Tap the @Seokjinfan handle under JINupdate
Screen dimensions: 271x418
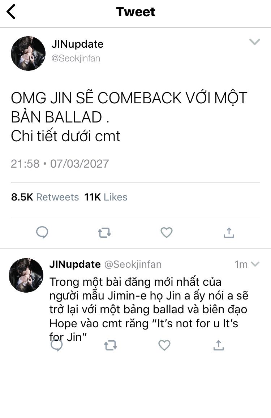point(76,59)
